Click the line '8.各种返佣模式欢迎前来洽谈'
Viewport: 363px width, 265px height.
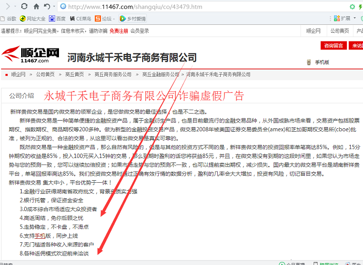(x=54, y=253)
